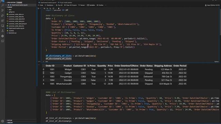Open the Extensions view
The height and width of the screenshot is (124, 221).
(x=2, y=21)
